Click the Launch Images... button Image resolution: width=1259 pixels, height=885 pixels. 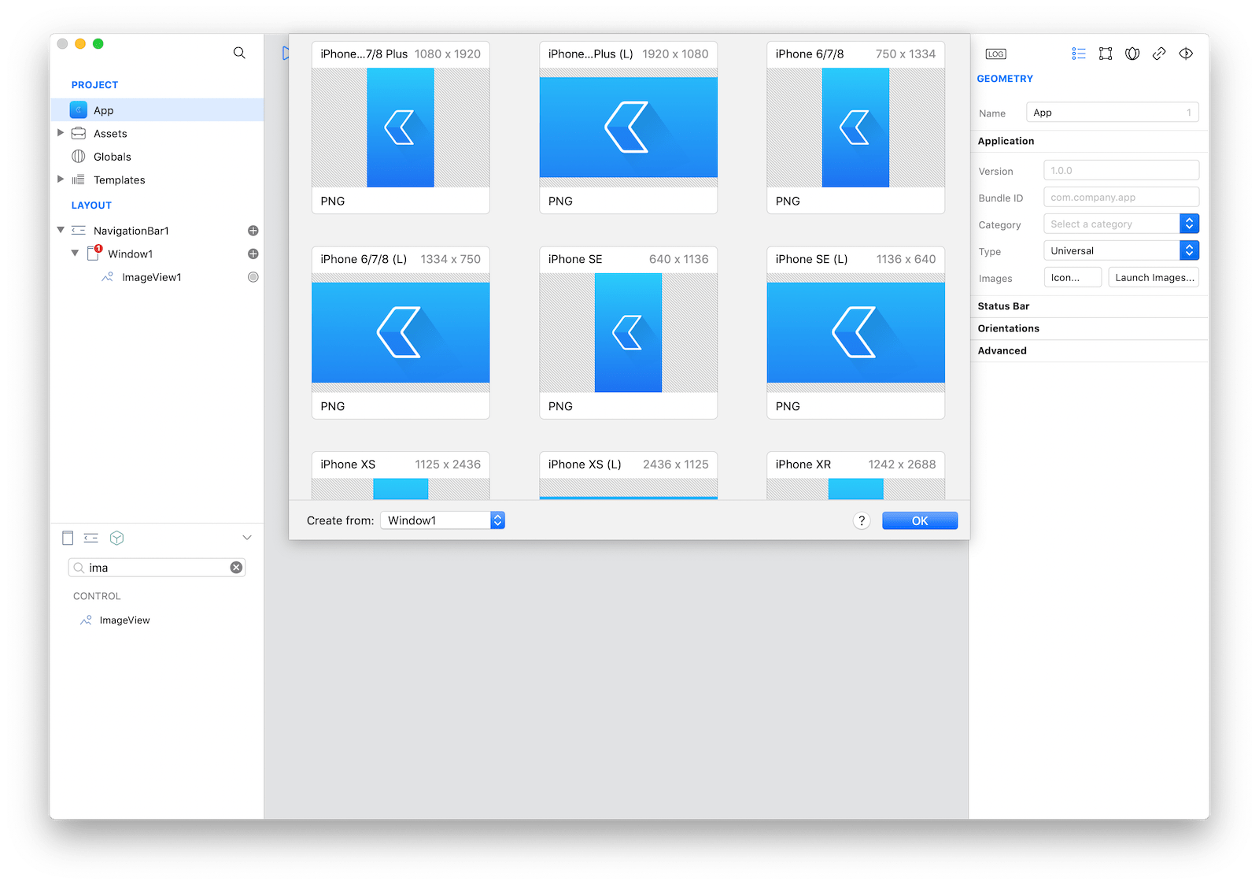pyautogui.click(x=1154, y=277)
